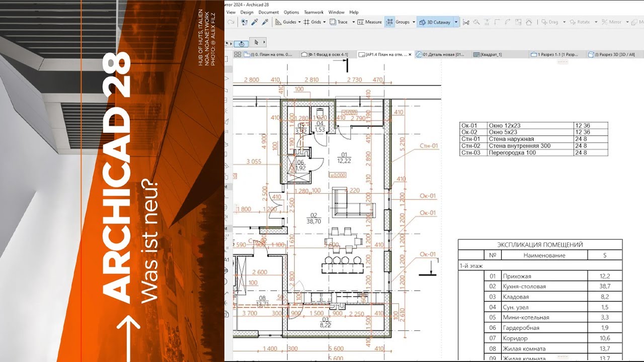The height and width of the screenshot is (362, 644).
Task: Inject parameters with the syringe icon
Action: [x=265, y=22]
